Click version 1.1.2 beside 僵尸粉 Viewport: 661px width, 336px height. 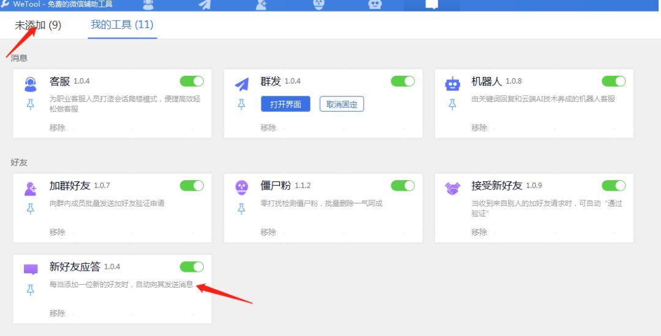click(303, 186)
